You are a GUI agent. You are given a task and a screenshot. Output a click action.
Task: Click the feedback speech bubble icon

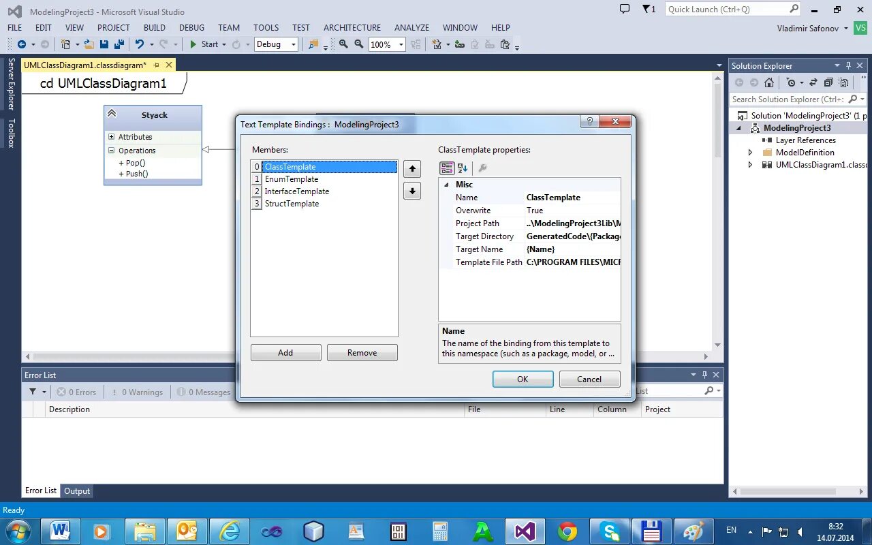click(x=625, y=9)
